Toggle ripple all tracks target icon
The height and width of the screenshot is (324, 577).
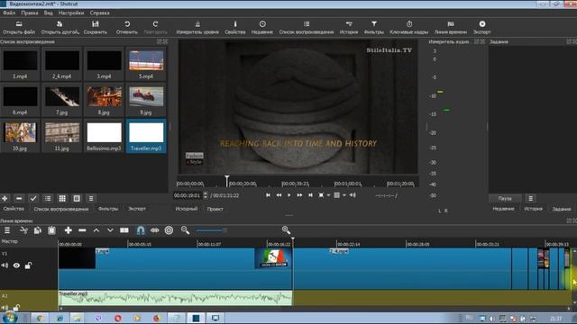click(169, 230)
